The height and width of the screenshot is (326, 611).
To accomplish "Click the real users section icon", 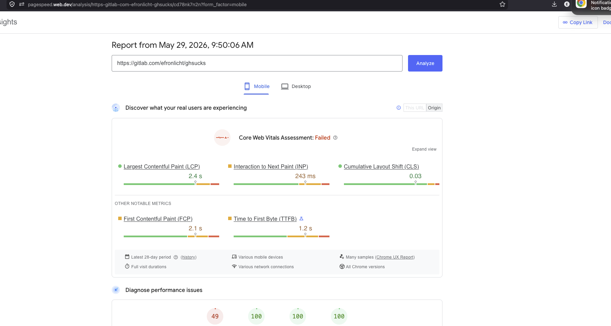I will (x=116, y=108).
